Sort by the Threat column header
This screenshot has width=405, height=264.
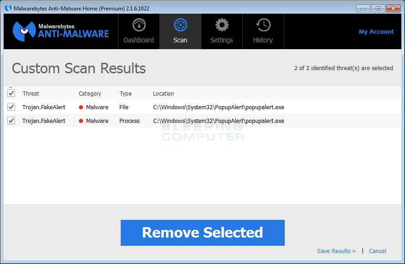[x=31, y=93]
